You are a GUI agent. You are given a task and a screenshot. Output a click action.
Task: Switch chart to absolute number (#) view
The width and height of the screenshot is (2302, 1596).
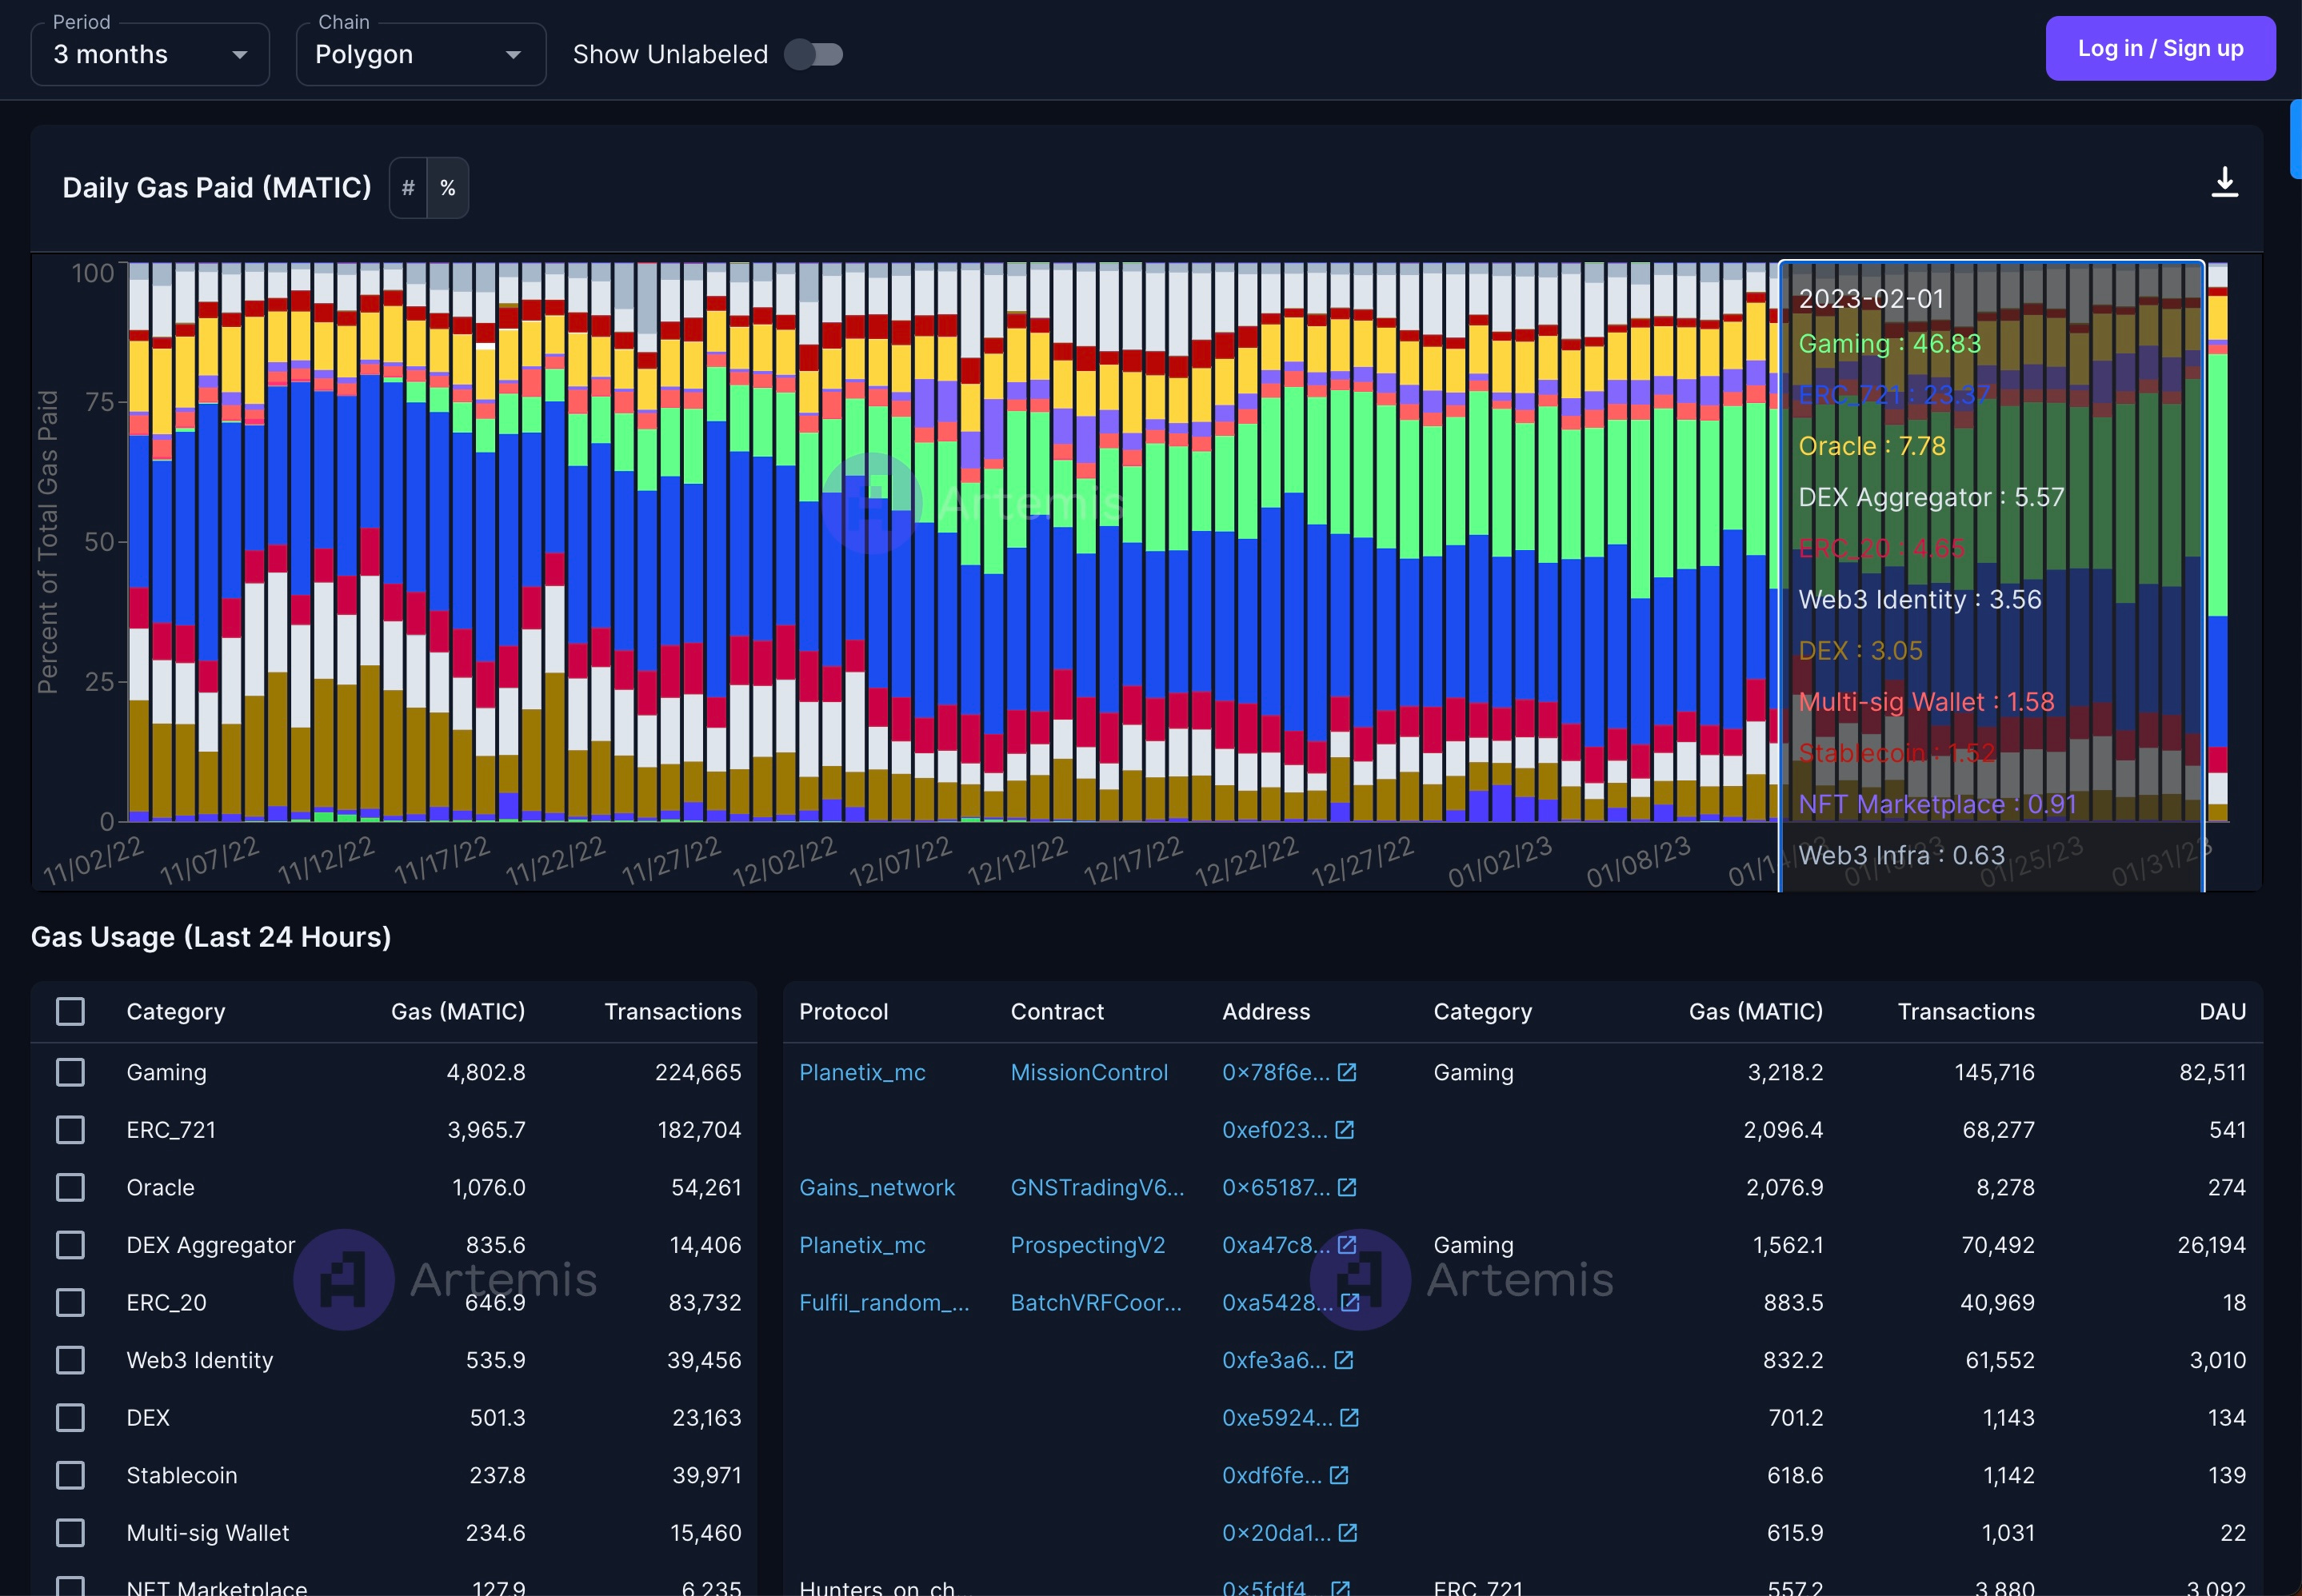408,188
